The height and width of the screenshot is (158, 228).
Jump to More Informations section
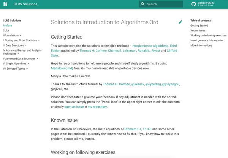(x=201, y=45)
